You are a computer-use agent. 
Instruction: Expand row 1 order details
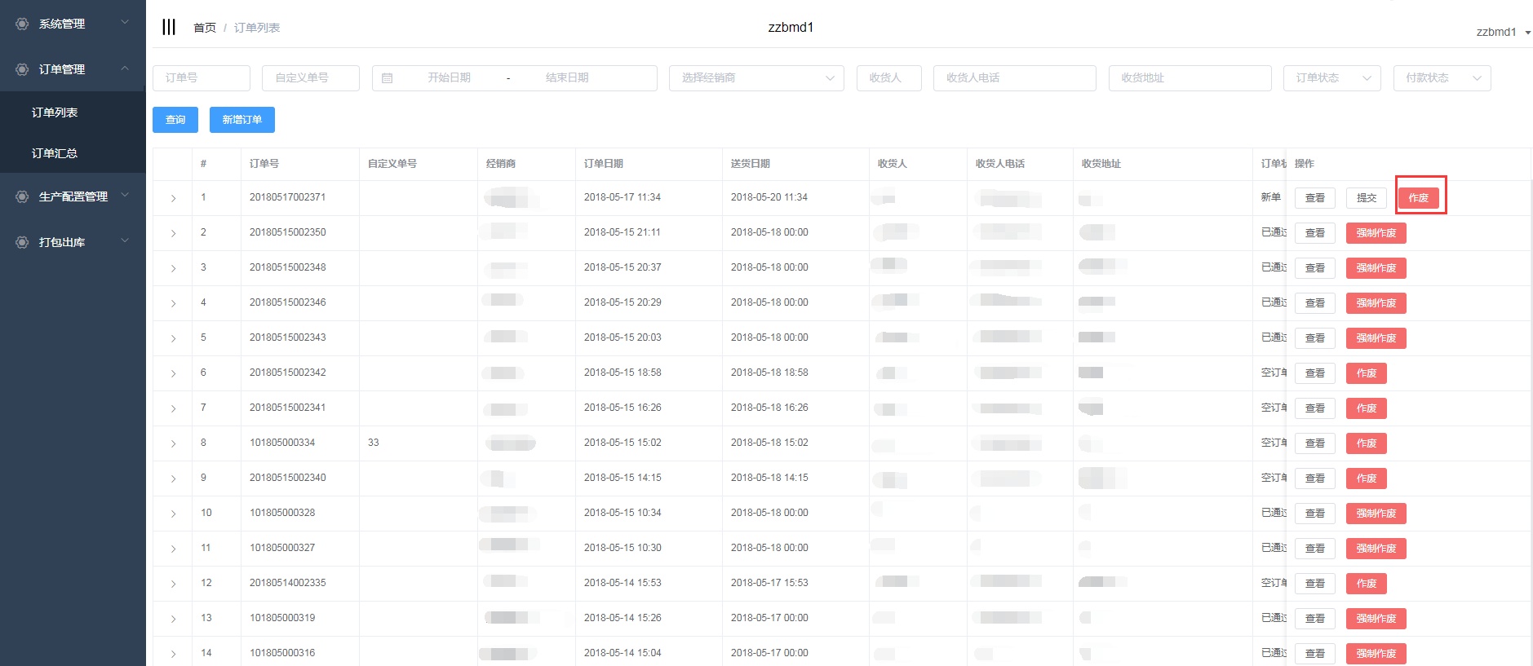173,198
